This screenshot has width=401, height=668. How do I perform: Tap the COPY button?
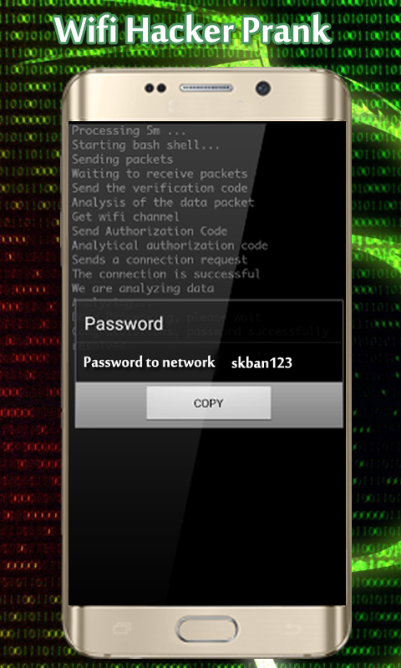[208, 403]
